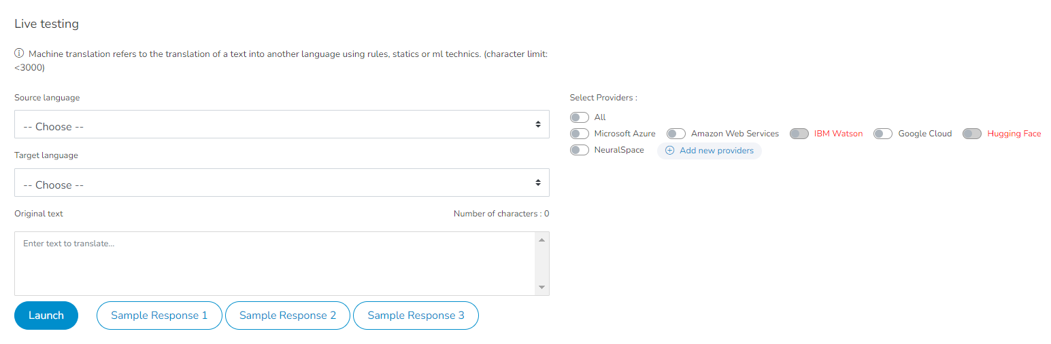Enable the Google Cloud provider toggle
Viewport: 1051px width, 344px height.
[x=883, y=134]
